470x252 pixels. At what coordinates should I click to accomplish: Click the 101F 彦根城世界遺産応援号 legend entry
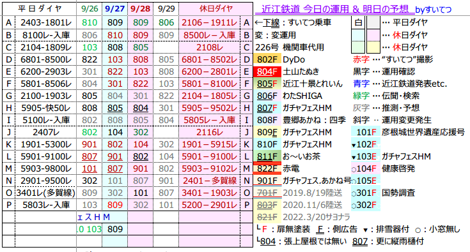[408, 132]
